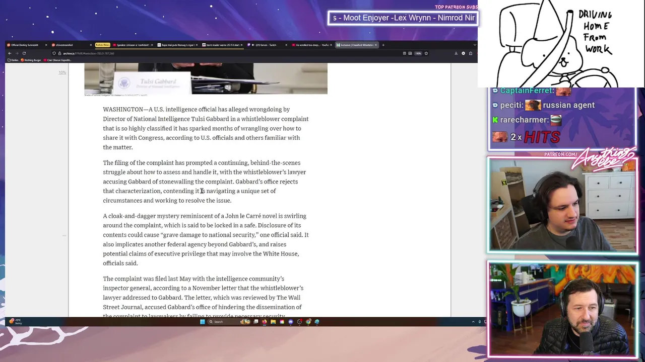Reload the archive.is page
Viewport: 645px width, 362px height.
click(x=24, y=53)
